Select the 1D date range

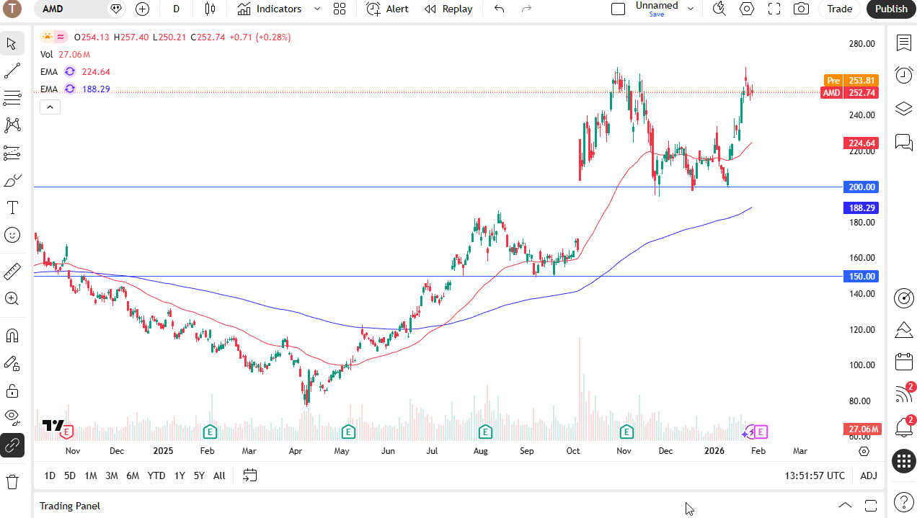pyautogui.click(x=50, y=475)
